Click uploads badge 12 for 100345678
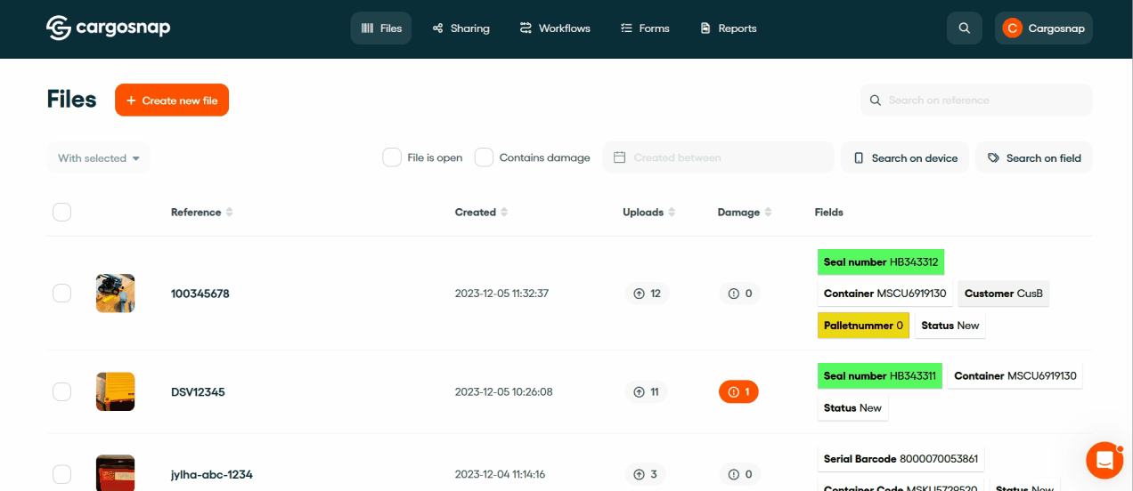 tap(647, 294)
